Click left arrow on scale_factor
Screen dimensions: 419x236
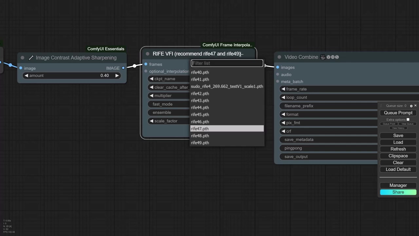point(151,121)
